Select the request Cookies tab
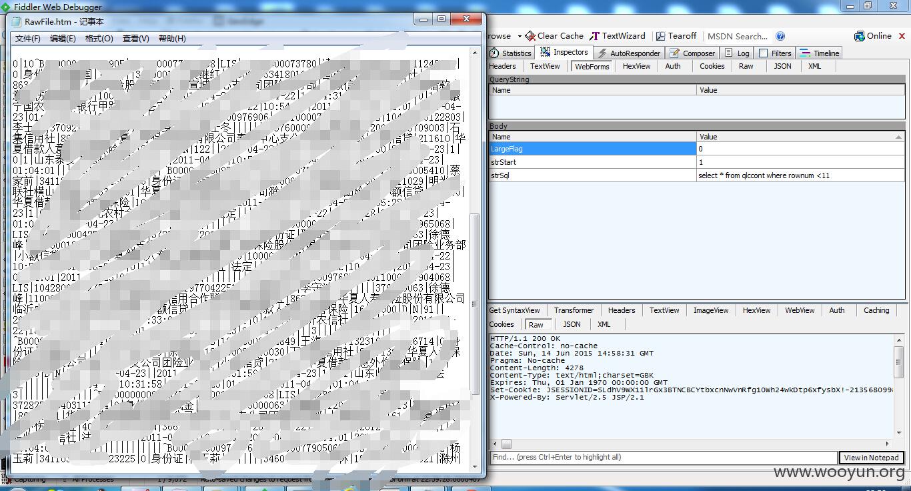 coord(712,66)
